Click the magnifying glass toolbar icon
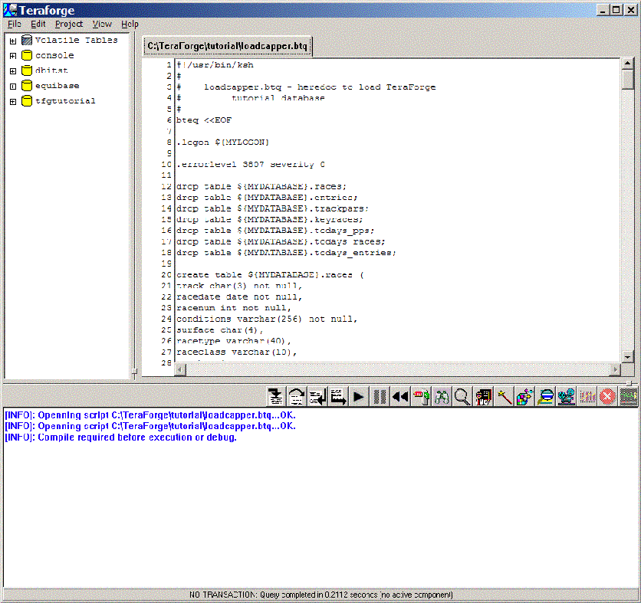Image resolution: width=641 pixels, height=603 pixels. tap(462, 396)
